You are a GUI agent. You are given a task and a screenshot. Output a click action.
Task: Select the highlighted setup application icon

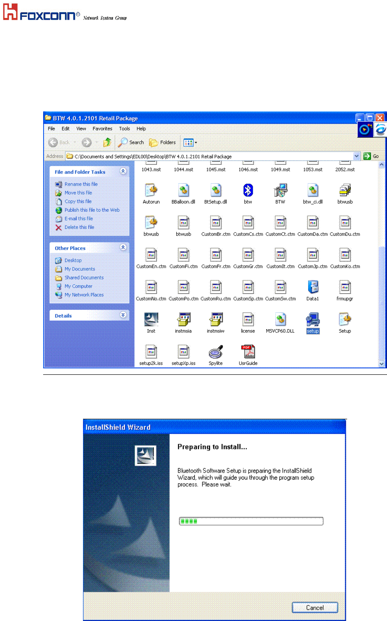coord(313,319)
